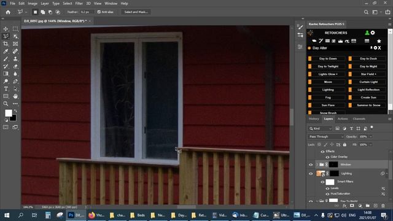Viewport: 393px width, 221px height.
Task: Toggle layer filtering on/off switch
Action: pyautogui.click(x=372, y=128)
